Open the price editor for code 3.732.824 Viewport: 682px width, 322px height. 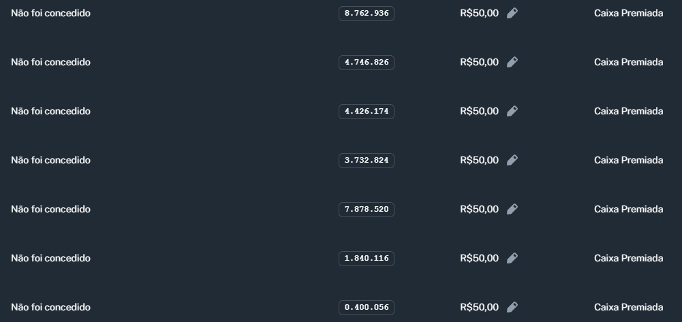[x=512, y=160]
